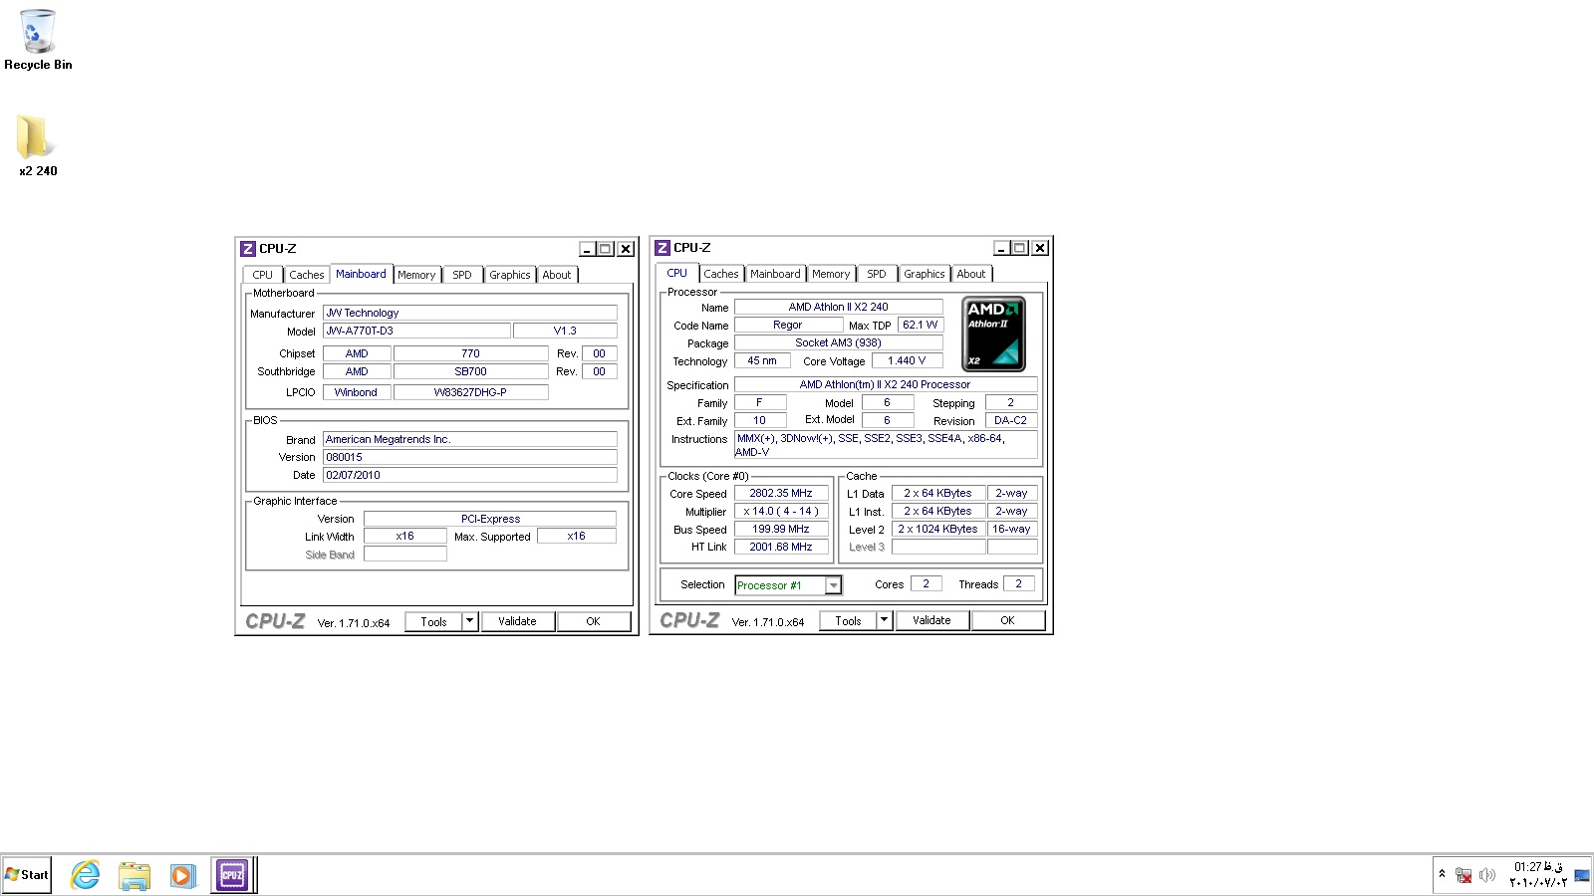Select CPU tab in right CPU-Z window
1594x896 pixels.
[x=677, y=273]
